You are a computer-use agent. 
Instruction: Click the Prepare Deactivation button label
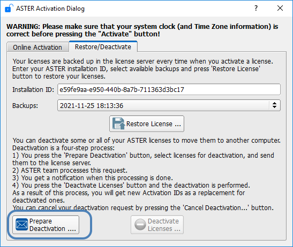tap(52, 225)
